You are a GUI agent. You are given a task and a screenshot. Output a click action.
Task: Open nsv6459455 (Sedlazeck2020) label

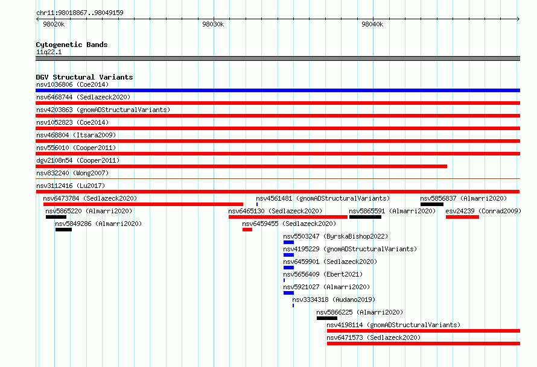click(x=289, y=224)
